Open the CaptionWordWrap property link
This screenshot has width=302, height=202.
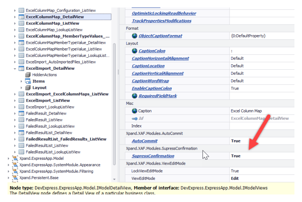pyautogui.click(x=150, y=81)
